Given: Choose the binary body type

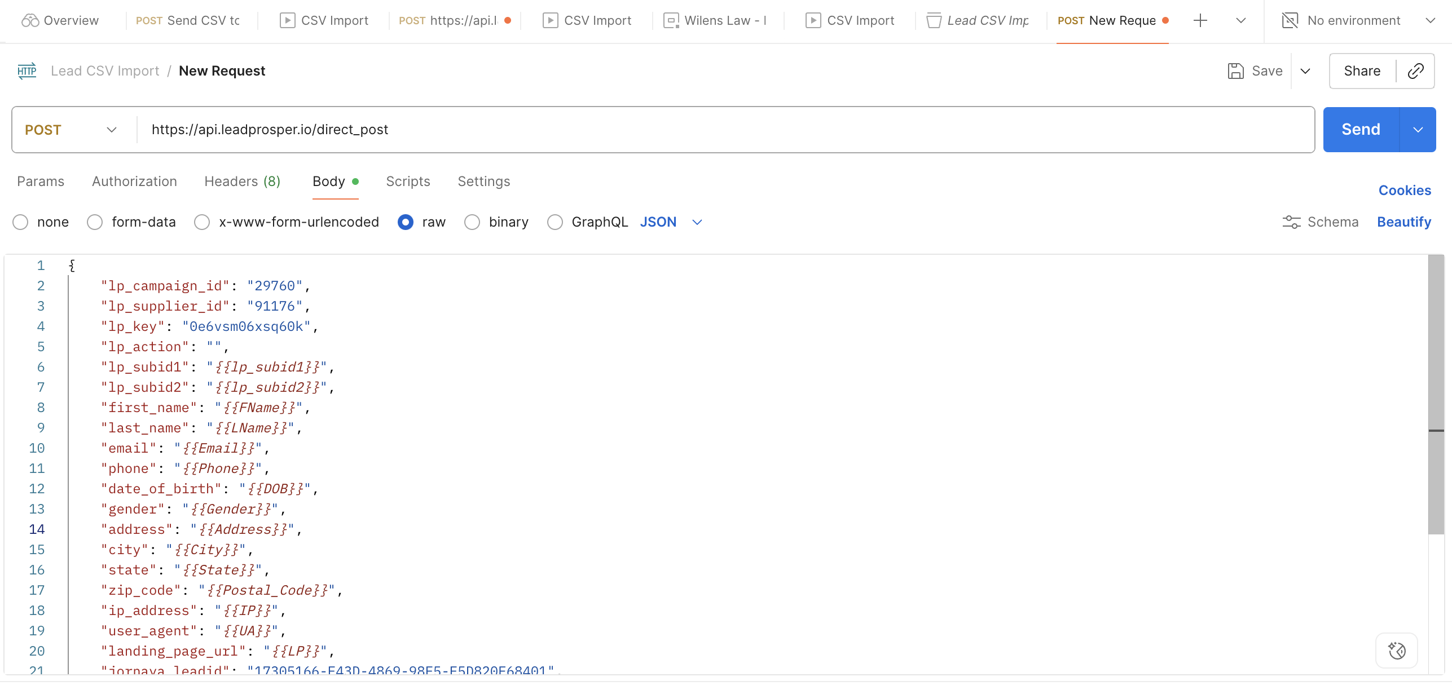Looking at the screenshot, I should pos(472,222).
